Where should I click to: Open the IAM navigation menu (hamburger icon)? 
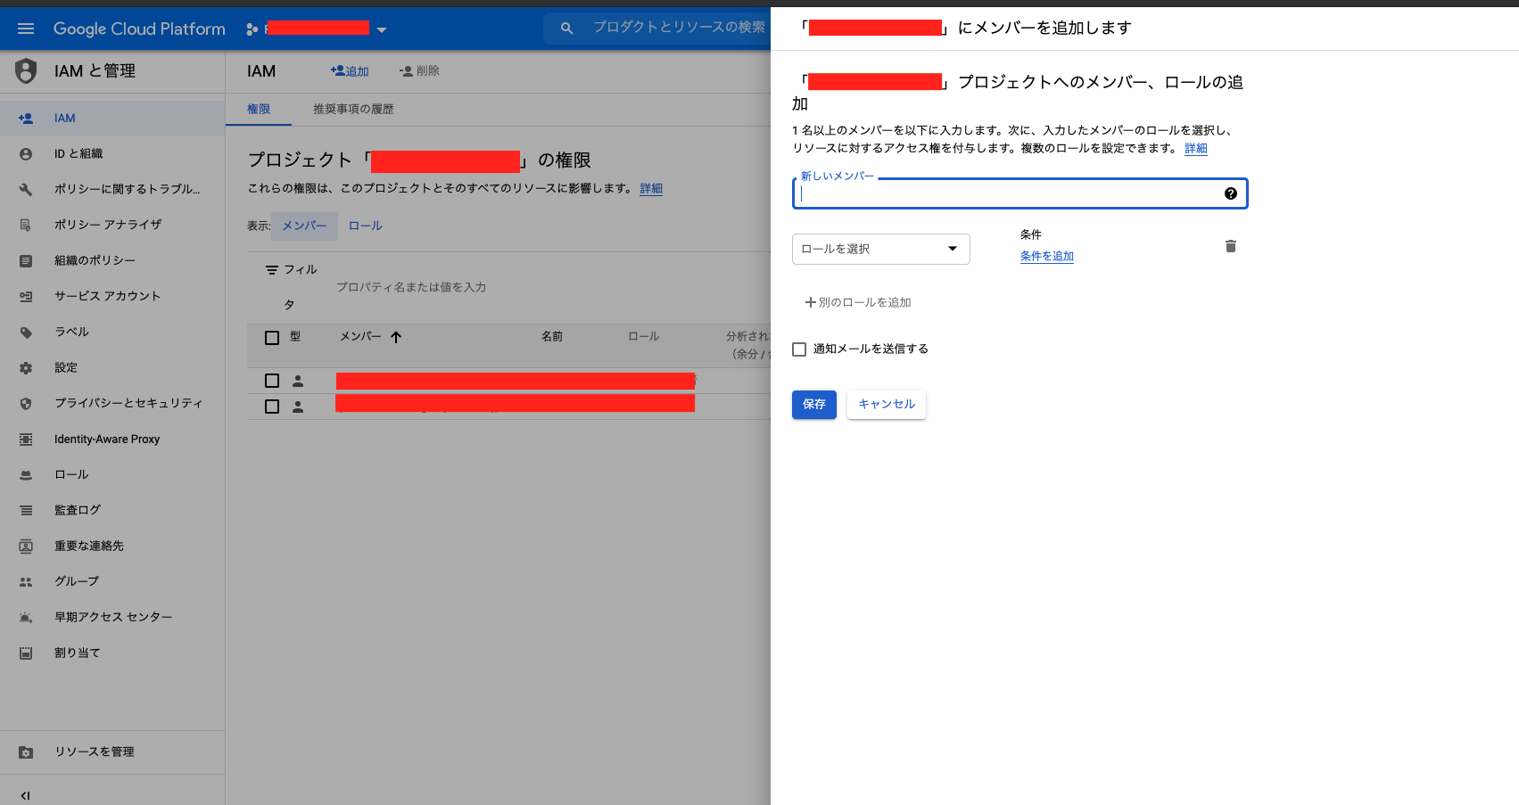(x=25, y=28)
